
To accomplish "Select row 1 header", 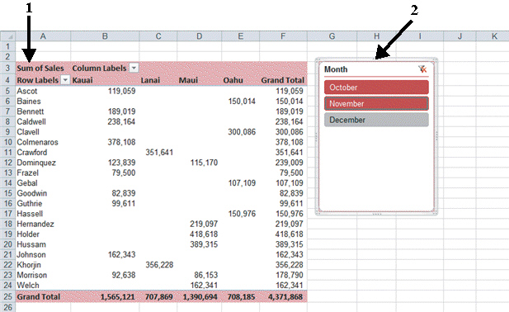I will pos(7,46).
